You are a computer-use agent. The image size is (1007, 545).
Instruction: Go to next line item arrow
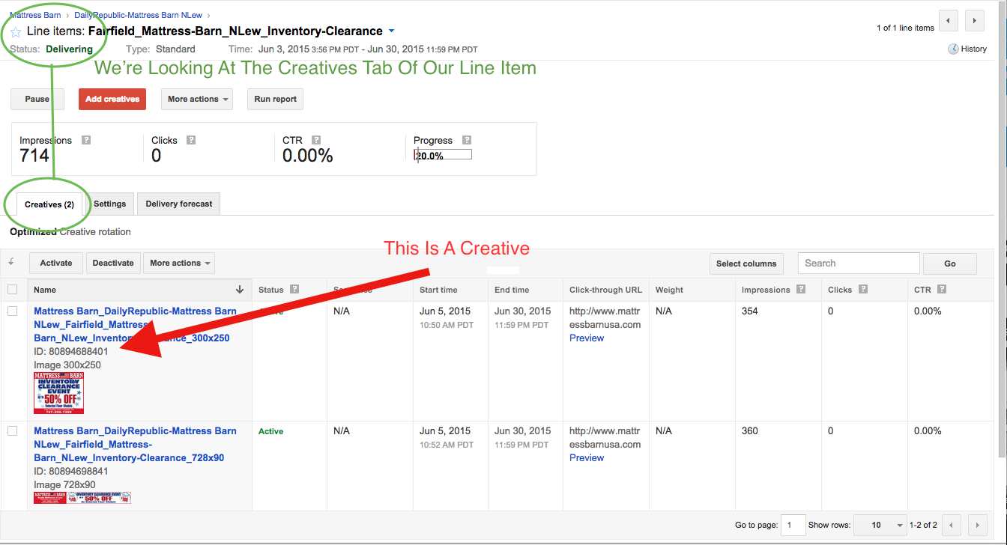coord(975,21)
